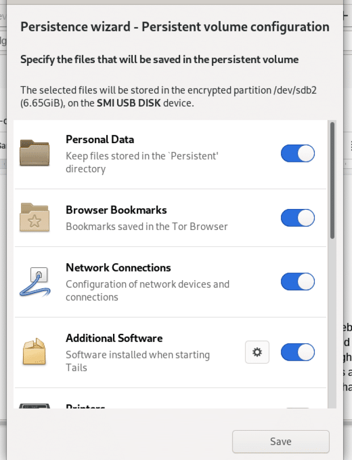Image resolution: width=352 pixels, height=460 pixels.
Task: Click the Additional Software package box icon
Action: [34, 352]
